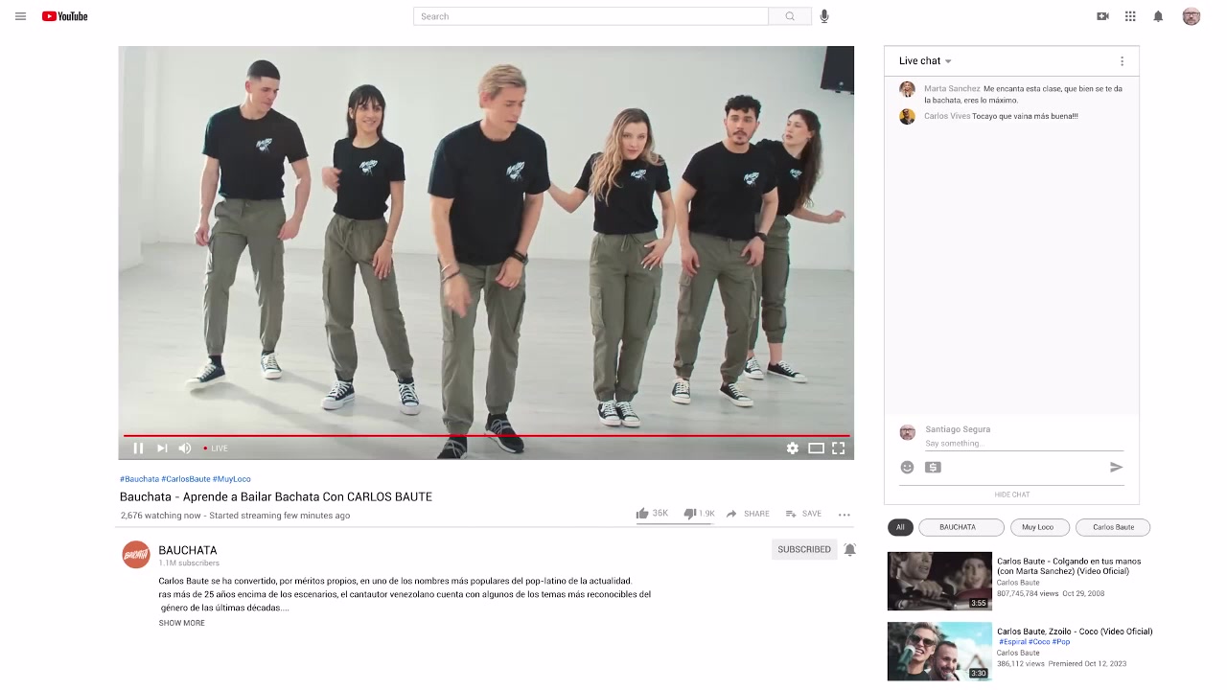Send the chat message
Image resolution: width=1227 pixels, height=690 pixels.
[x=1116, y=467]
